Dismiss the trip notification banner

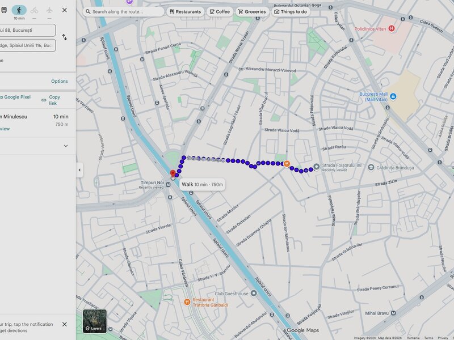(64, 324)
